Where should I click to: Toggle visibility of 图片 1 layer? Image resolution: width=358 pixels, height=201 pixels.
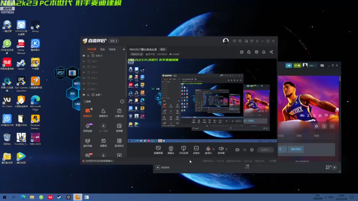[x=84, y=89]
